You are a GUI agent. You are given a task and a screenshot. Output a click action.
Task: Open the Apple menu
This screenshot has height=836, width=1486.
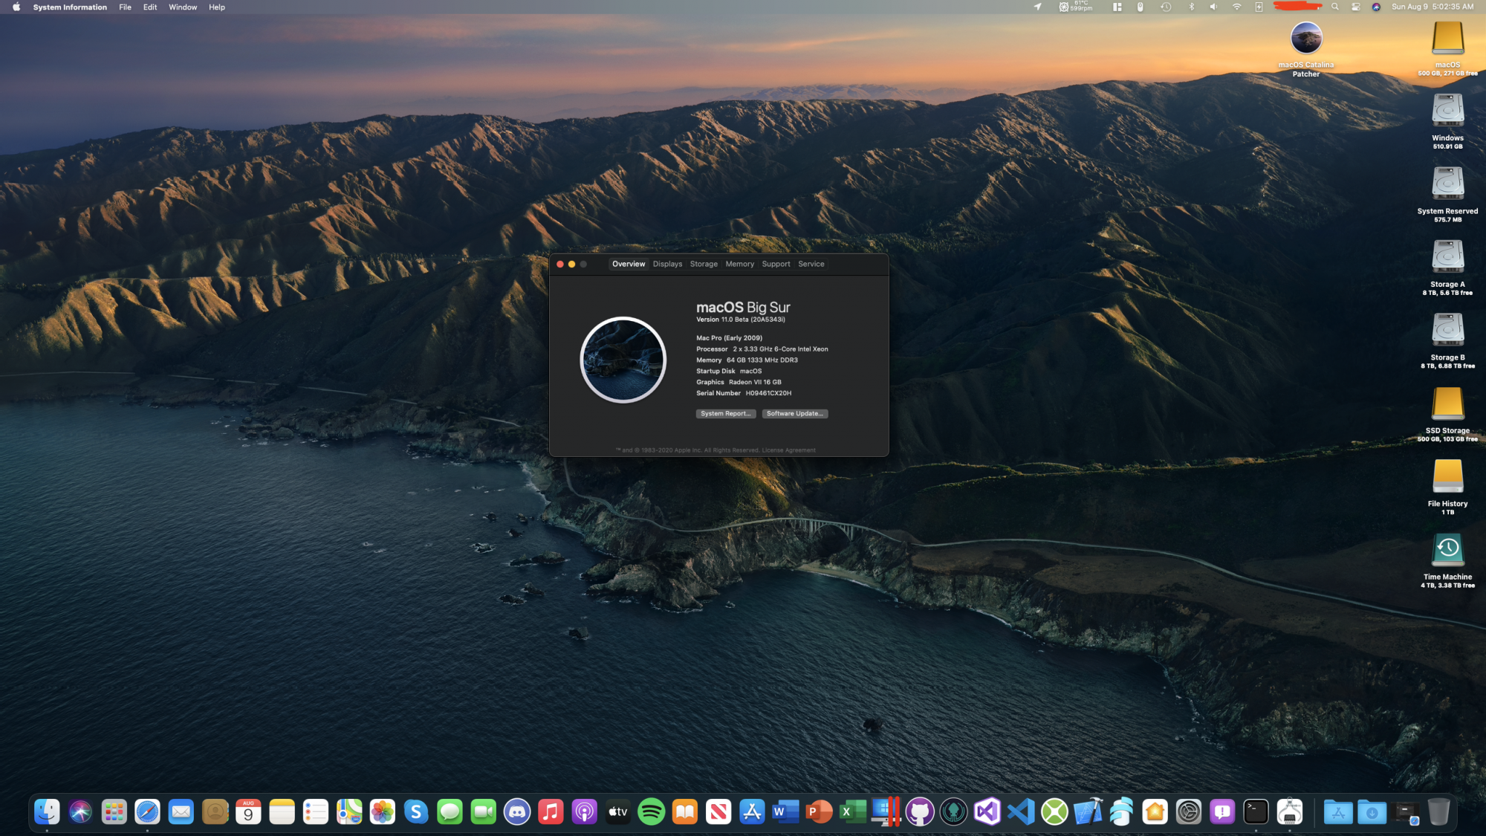pos(16,7)
